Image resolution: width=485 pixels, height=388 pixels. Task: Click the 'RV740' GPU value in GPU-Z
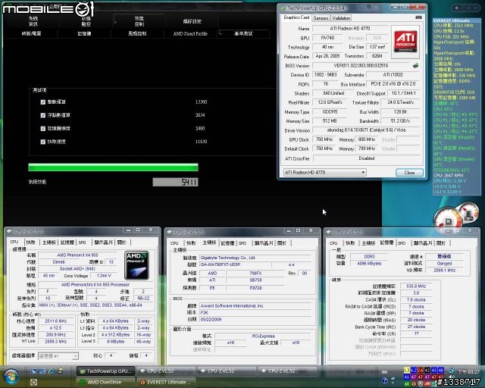pos(327,38)
